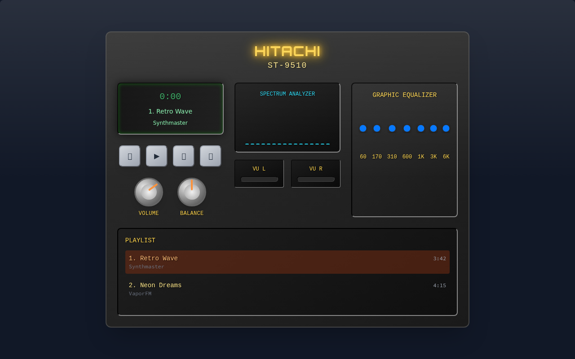575x359 pixels.
Task: Click the previous track transport icon
Action: click(129, 156)
